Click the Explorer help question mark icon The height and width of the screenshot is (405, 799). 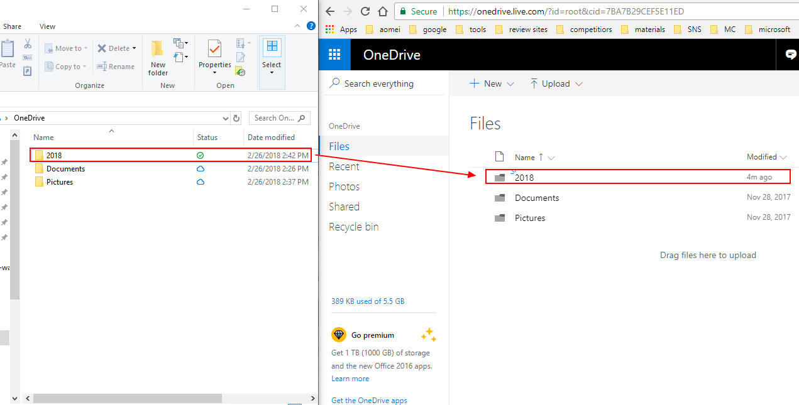(311, 26)
